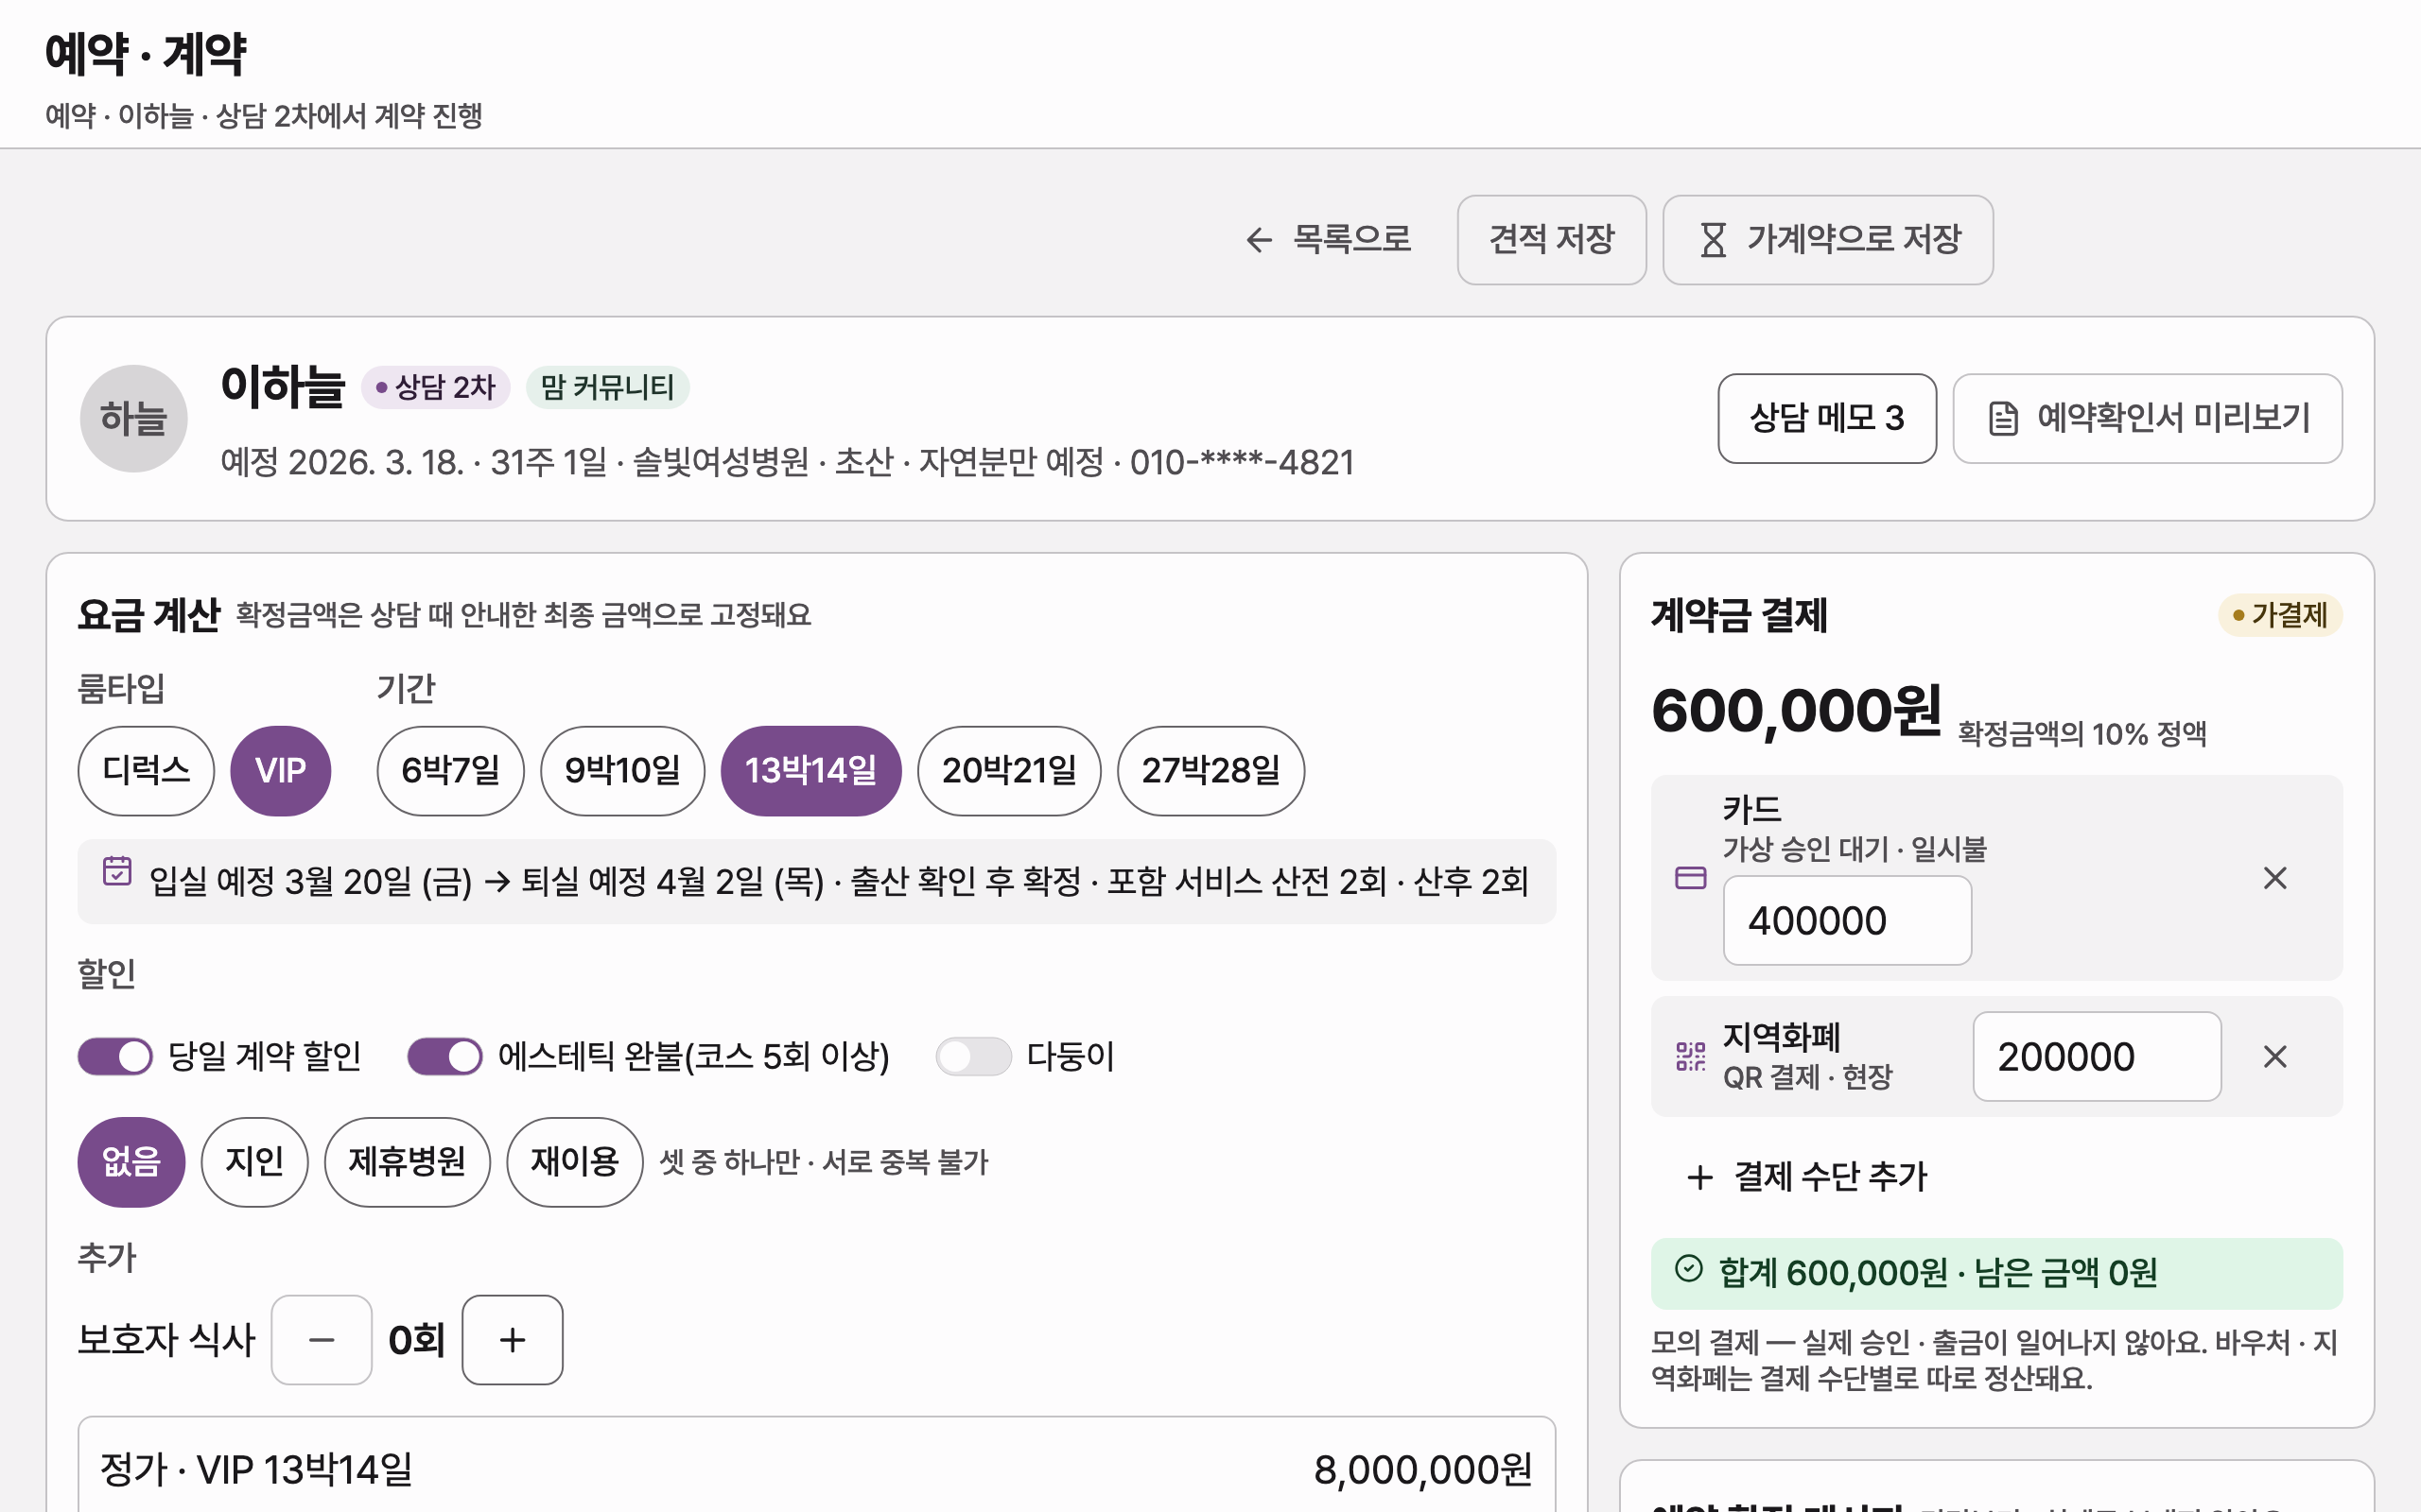The image size is (2421, 1512).
Task: Go back via 목록으로 link
Action: [1328, 240]
